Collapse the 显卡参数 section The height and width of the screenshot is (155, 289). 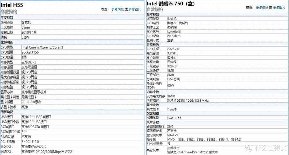(x=153, y=105)
